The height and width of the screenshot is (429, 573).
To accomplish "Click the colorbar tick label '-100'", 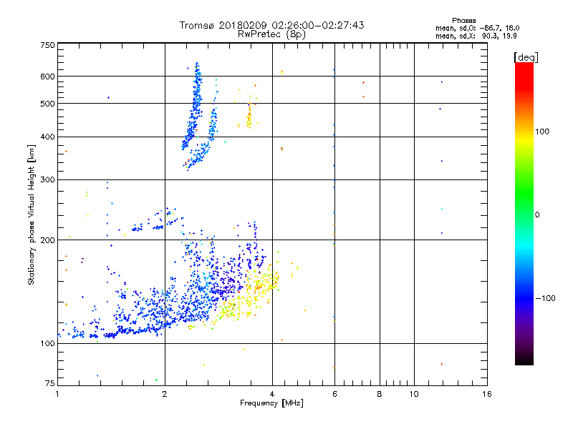I will tap(545, 298).
